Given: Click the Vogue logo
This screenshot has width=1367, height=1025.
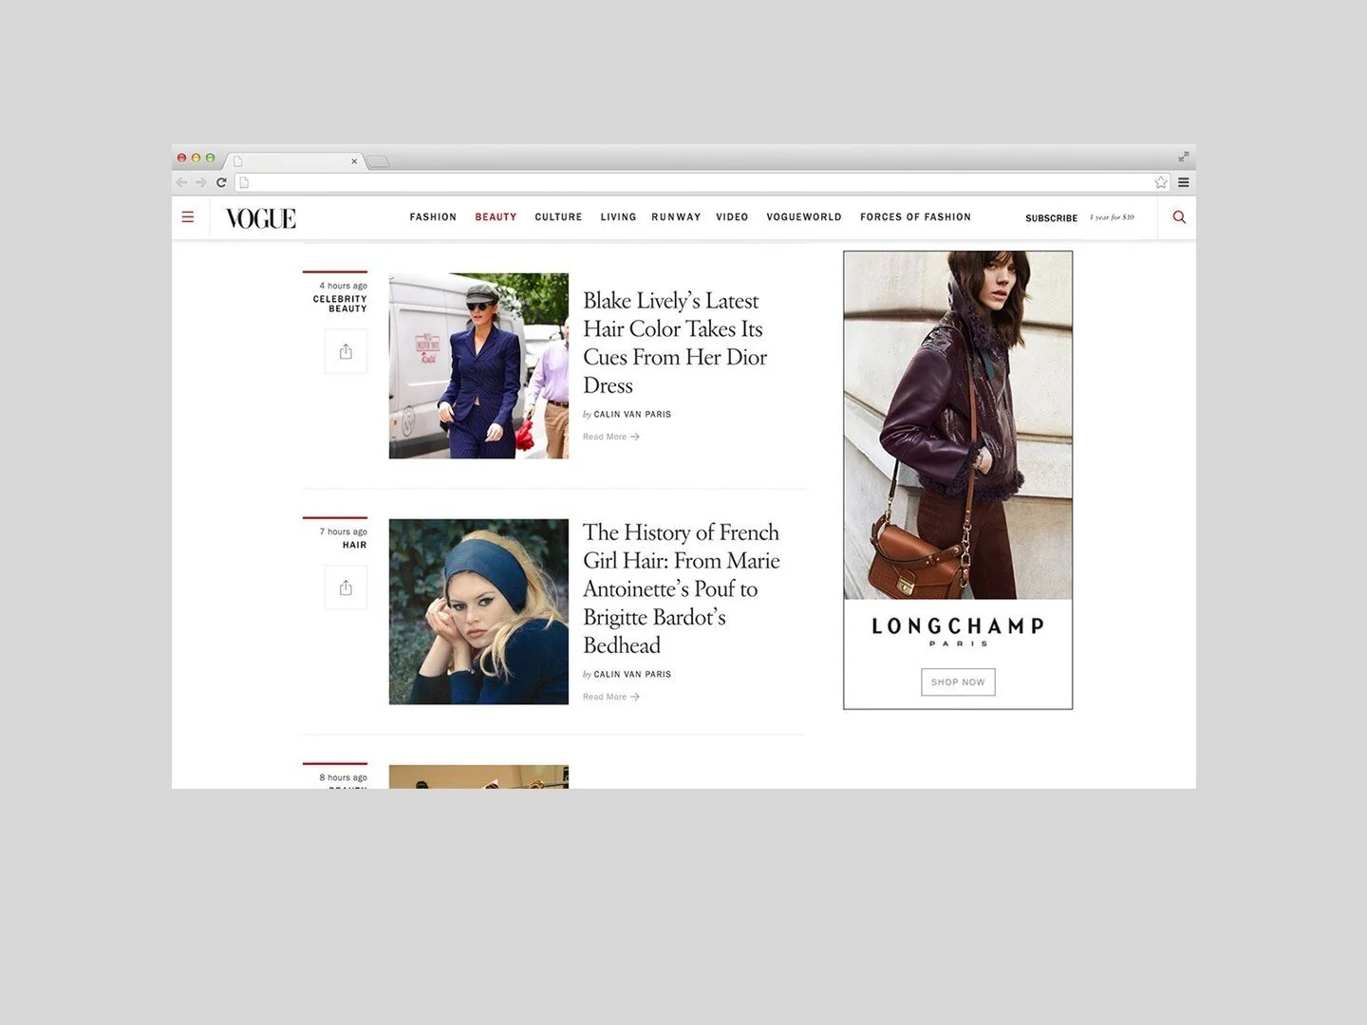Looking at the screenshot, I should pyautogui.click(x=261, y=218).
